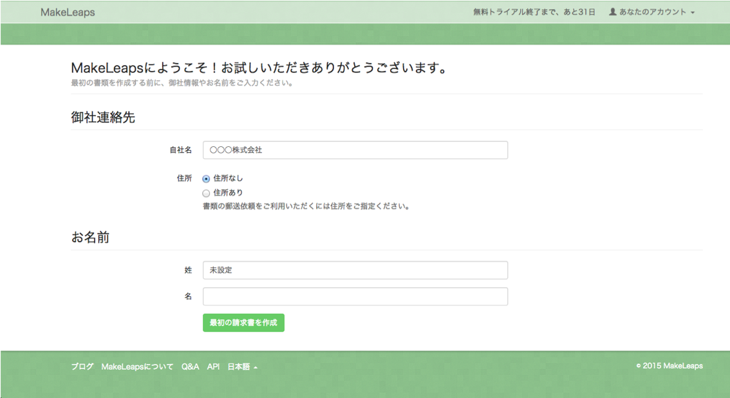This screenshot has width=730, height=398.
Task: Open MakeLeapsについて footer link
Action: (x=137, y=366)
